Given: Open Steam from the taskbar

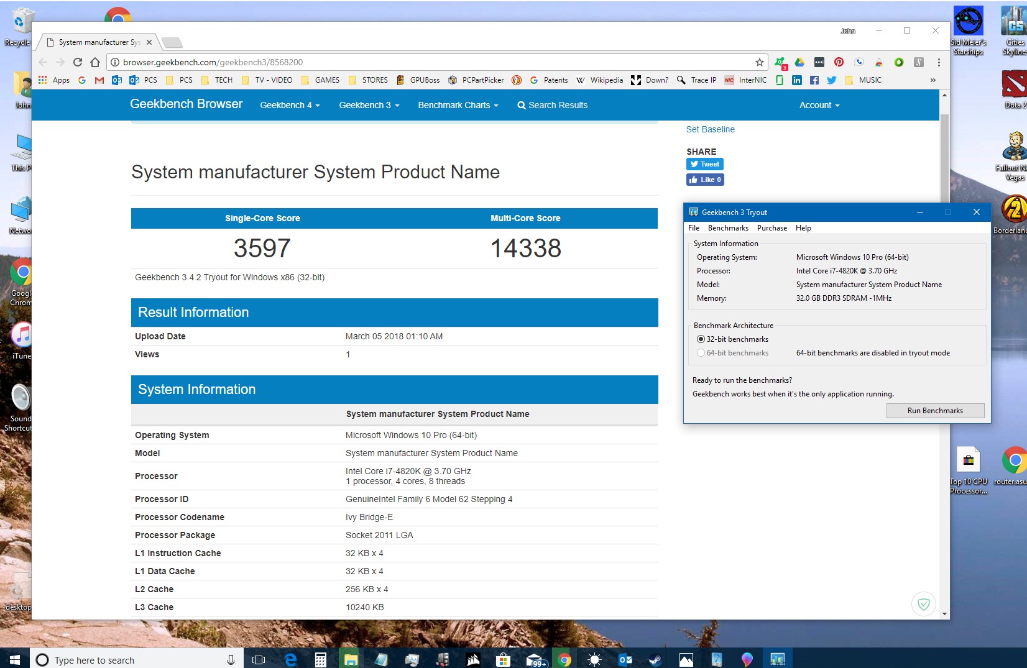Looking at the screenshot, I should (655, 659).
